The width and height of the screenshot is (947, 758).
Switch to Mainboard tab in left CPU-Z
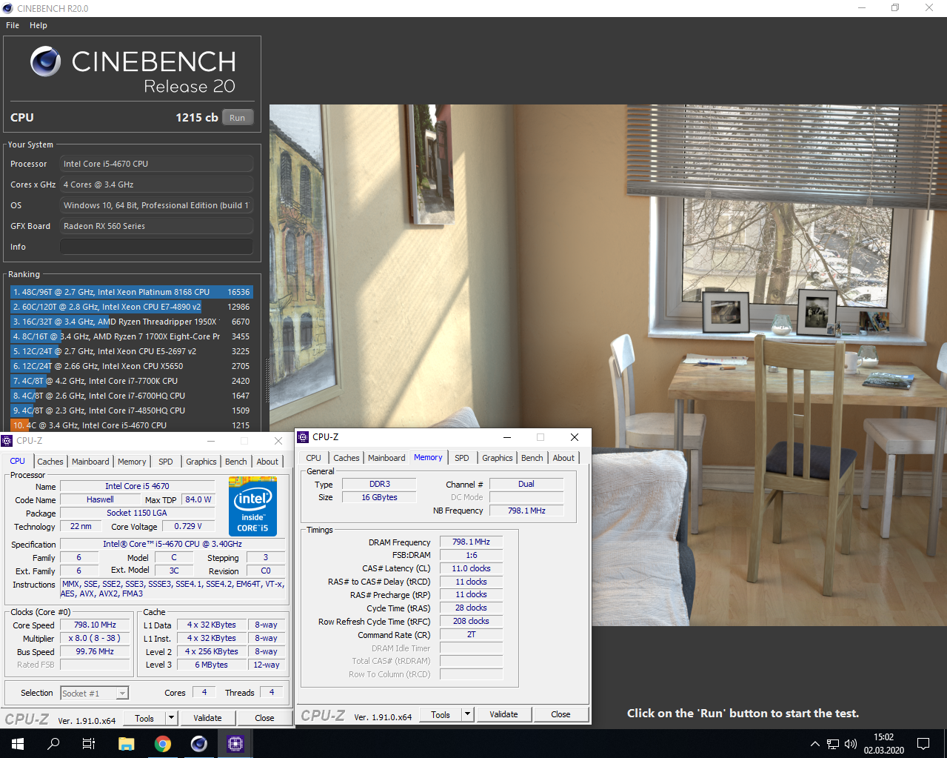click(x=90, y=462)
